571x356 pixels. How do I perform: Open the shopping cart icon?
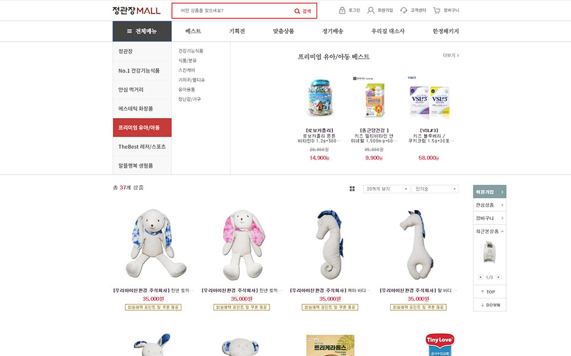pyautogui.click(x=436, y=10)
